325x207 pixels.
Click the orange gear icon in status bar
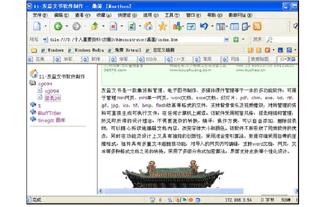(x=191, y=200)
